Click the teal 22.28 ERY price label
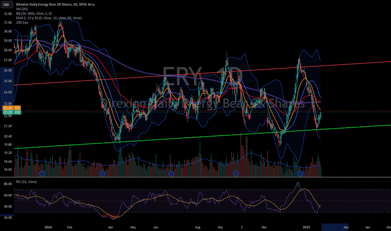The height and width of the screenshot is (231, 391). pyautogui.click(x=11, y=113)
